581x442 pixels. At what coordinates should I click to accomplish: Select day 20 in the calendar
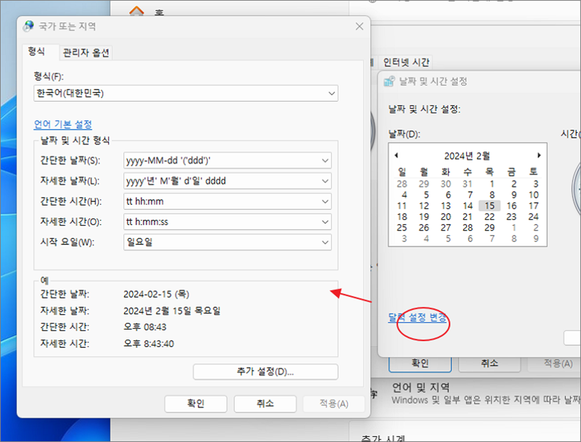click(446, 217)
